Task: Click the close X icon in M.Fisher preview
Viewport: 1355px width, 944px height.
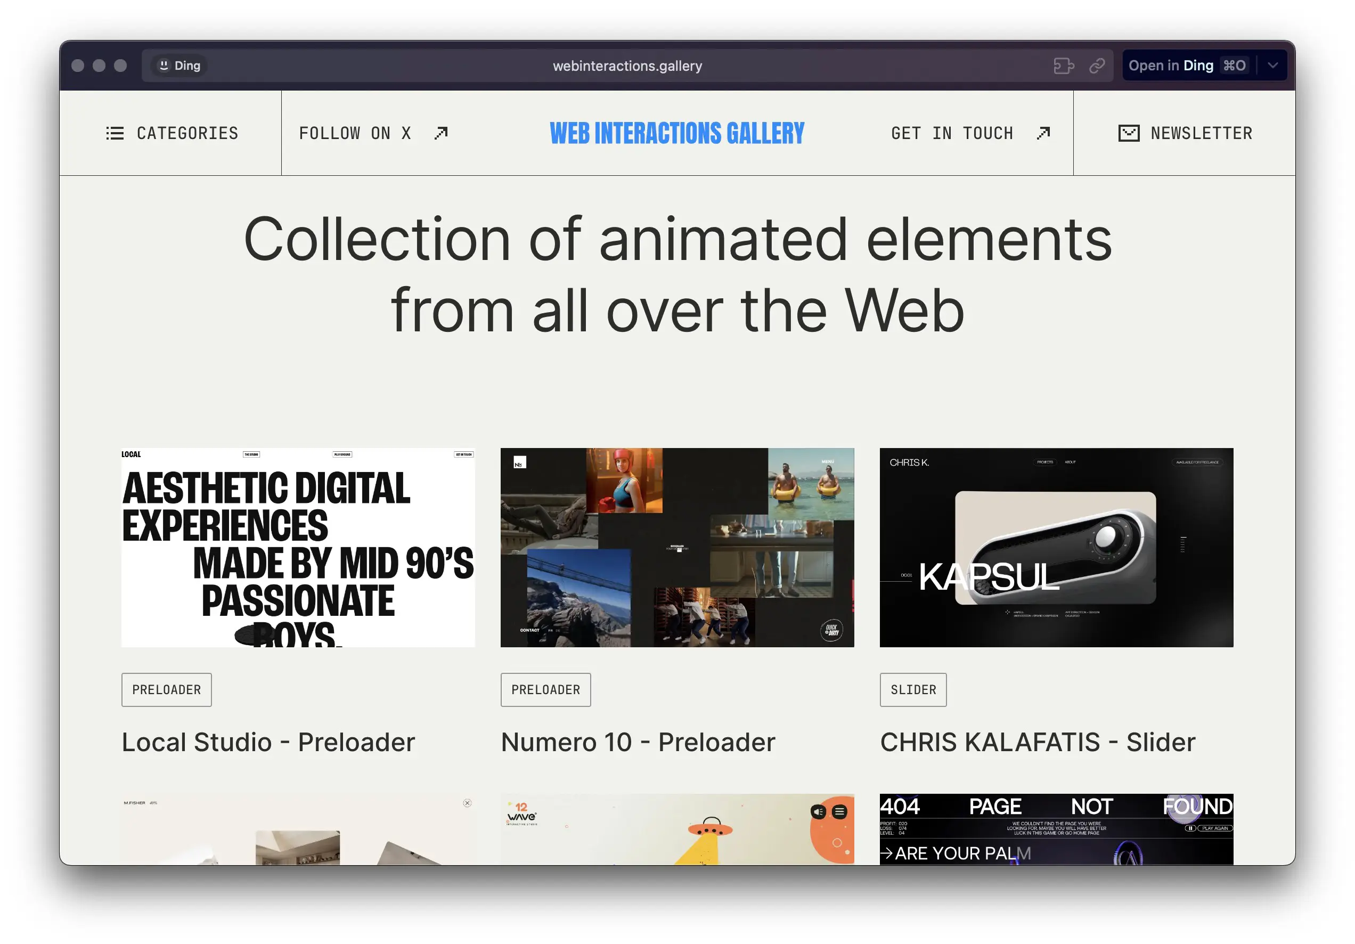Action: (468, 803)
